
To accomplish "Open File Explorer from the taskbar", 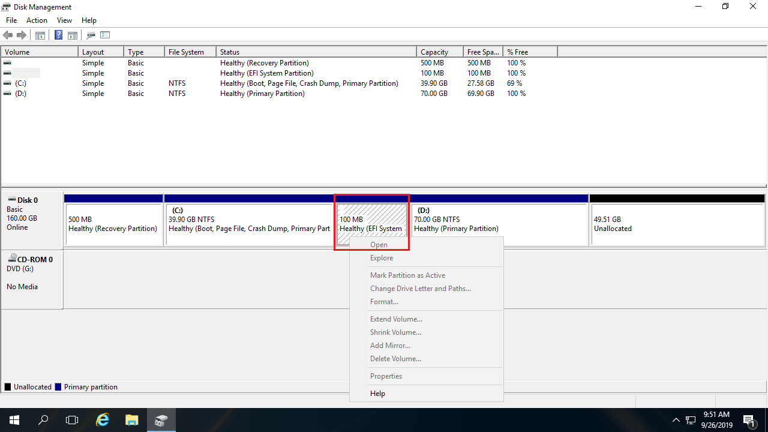I will [132, 420].
